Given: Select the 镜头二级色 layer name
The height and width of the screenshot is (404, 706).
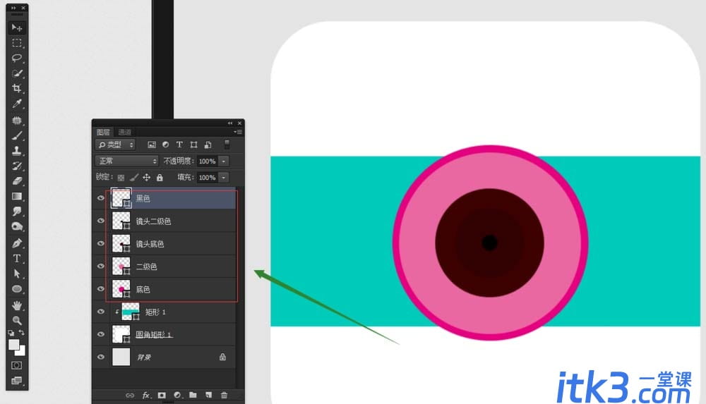Looking at the screenshot, I should pos(153,221).
